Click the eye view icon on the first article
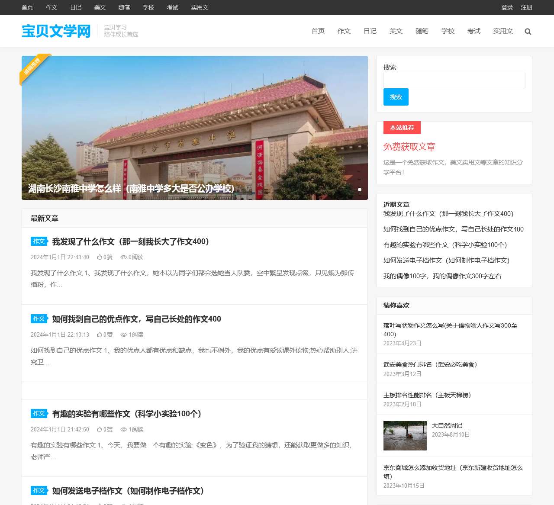The width and height of the screenshot is (554, 505). coord(123,257)
